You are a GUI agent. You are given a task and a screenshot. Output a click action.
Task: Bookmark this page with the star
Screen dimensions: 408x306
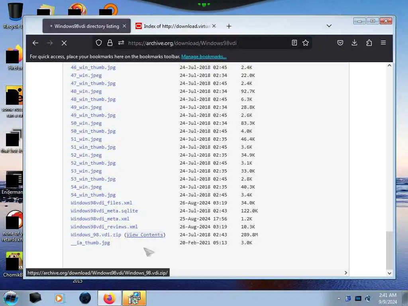306,43
